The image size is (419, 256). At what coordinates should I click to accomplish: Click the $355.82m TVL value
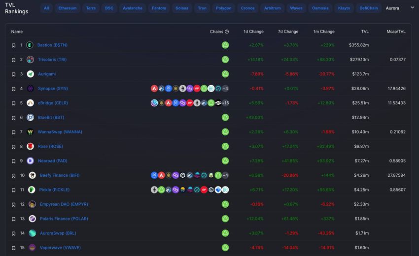click(x=358, y=45)
